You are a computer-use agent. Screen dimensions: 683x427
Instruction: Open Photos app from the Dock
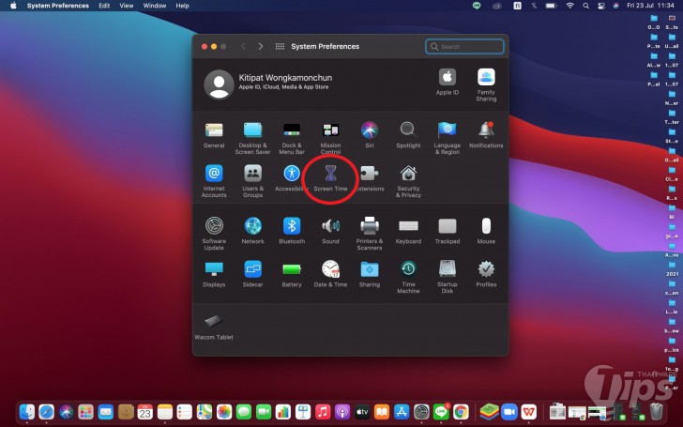click(224, 412)
